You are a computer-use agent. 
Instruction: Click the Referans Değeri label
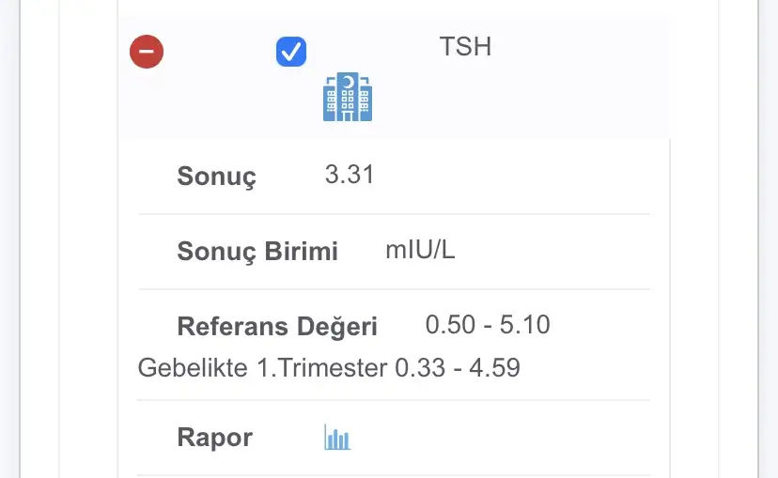pos(277,327)
